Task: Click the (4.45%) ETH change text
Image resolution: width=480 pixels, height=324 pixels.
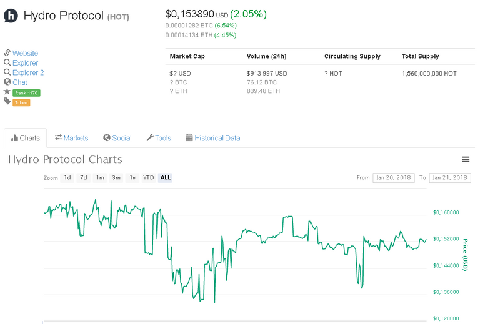Action: [x=225, y=35]
